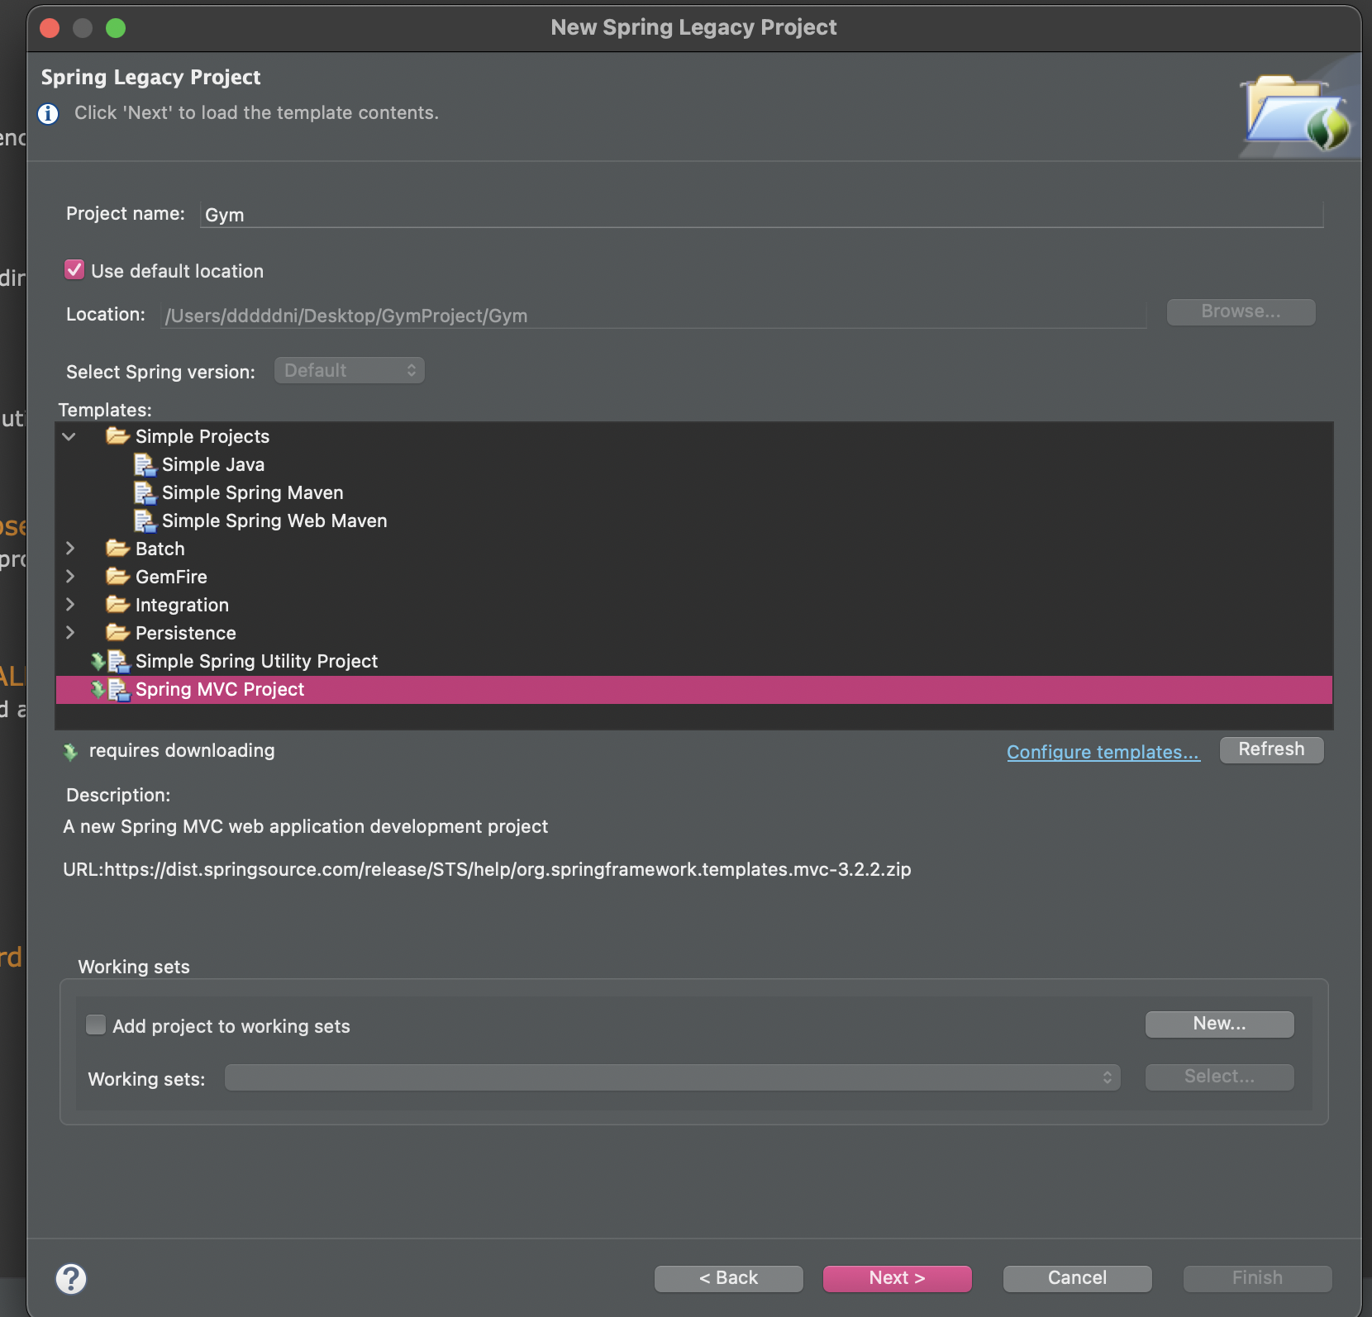The image size is (1372, 1317).
Task: Click the Next button
Action: (x=898, y=1278)
